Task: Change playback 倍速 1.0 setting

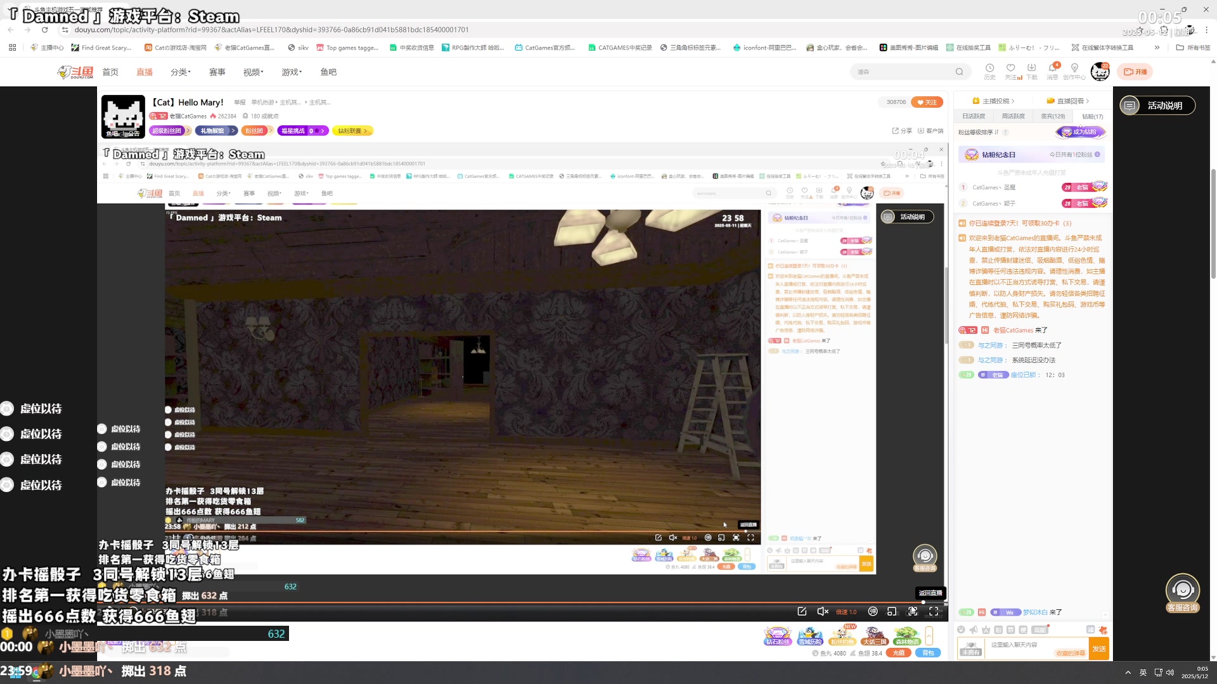Action: click(846, 612)
